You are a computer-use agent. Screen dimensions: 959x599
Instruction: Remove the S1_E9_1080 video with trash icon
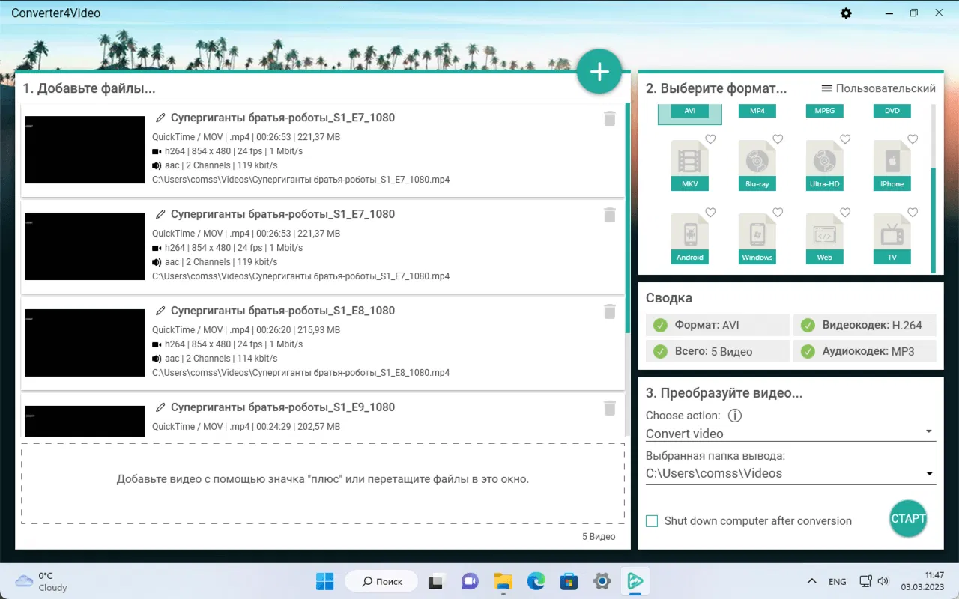pos(610,408)
